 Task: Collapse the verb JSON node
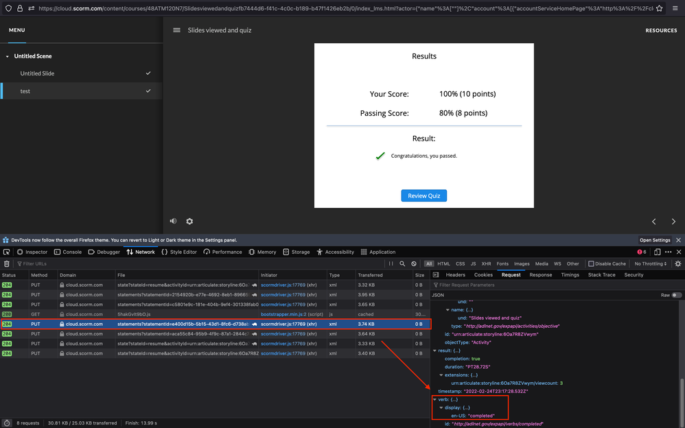click(434, 399)
